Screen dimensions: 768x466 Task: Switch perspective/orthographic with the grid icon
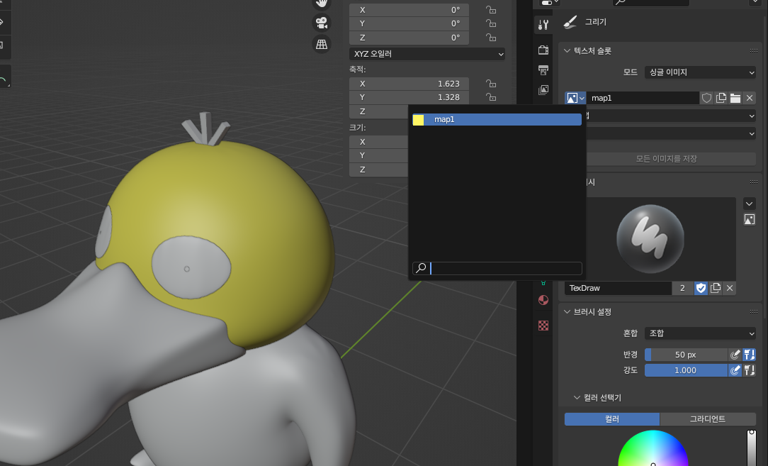click(322, 44)
